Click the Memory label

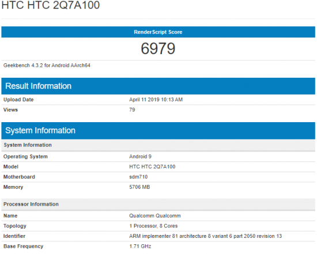tap(13, 187)
